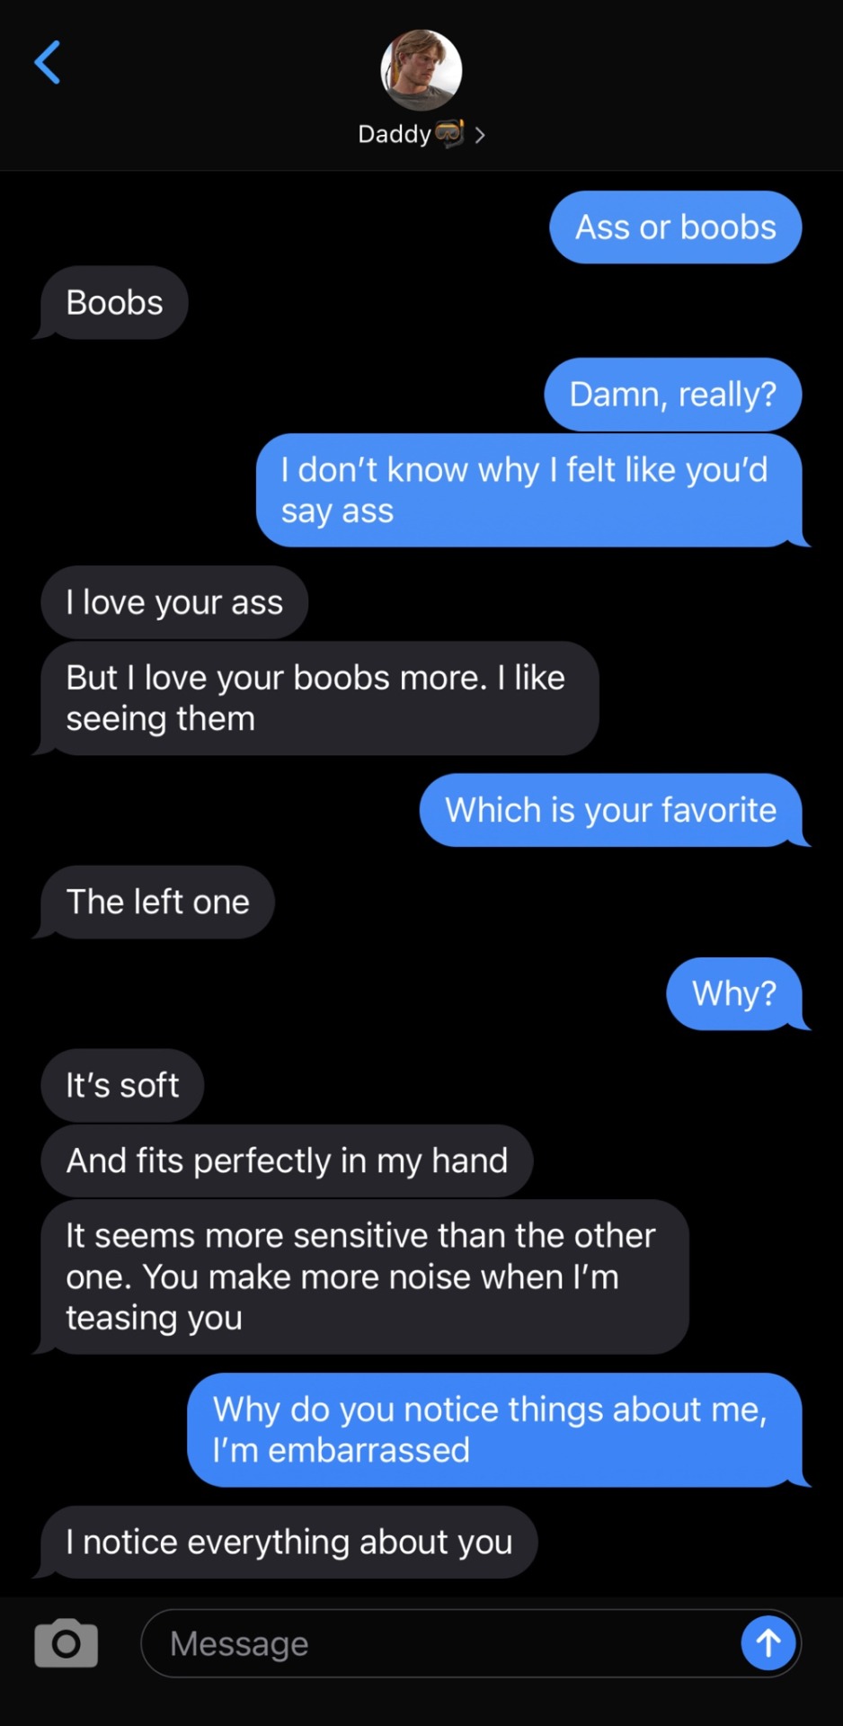Tap the blue back arrow
The height and width of the screenshot is (1726, 843).
click(47, 62)
